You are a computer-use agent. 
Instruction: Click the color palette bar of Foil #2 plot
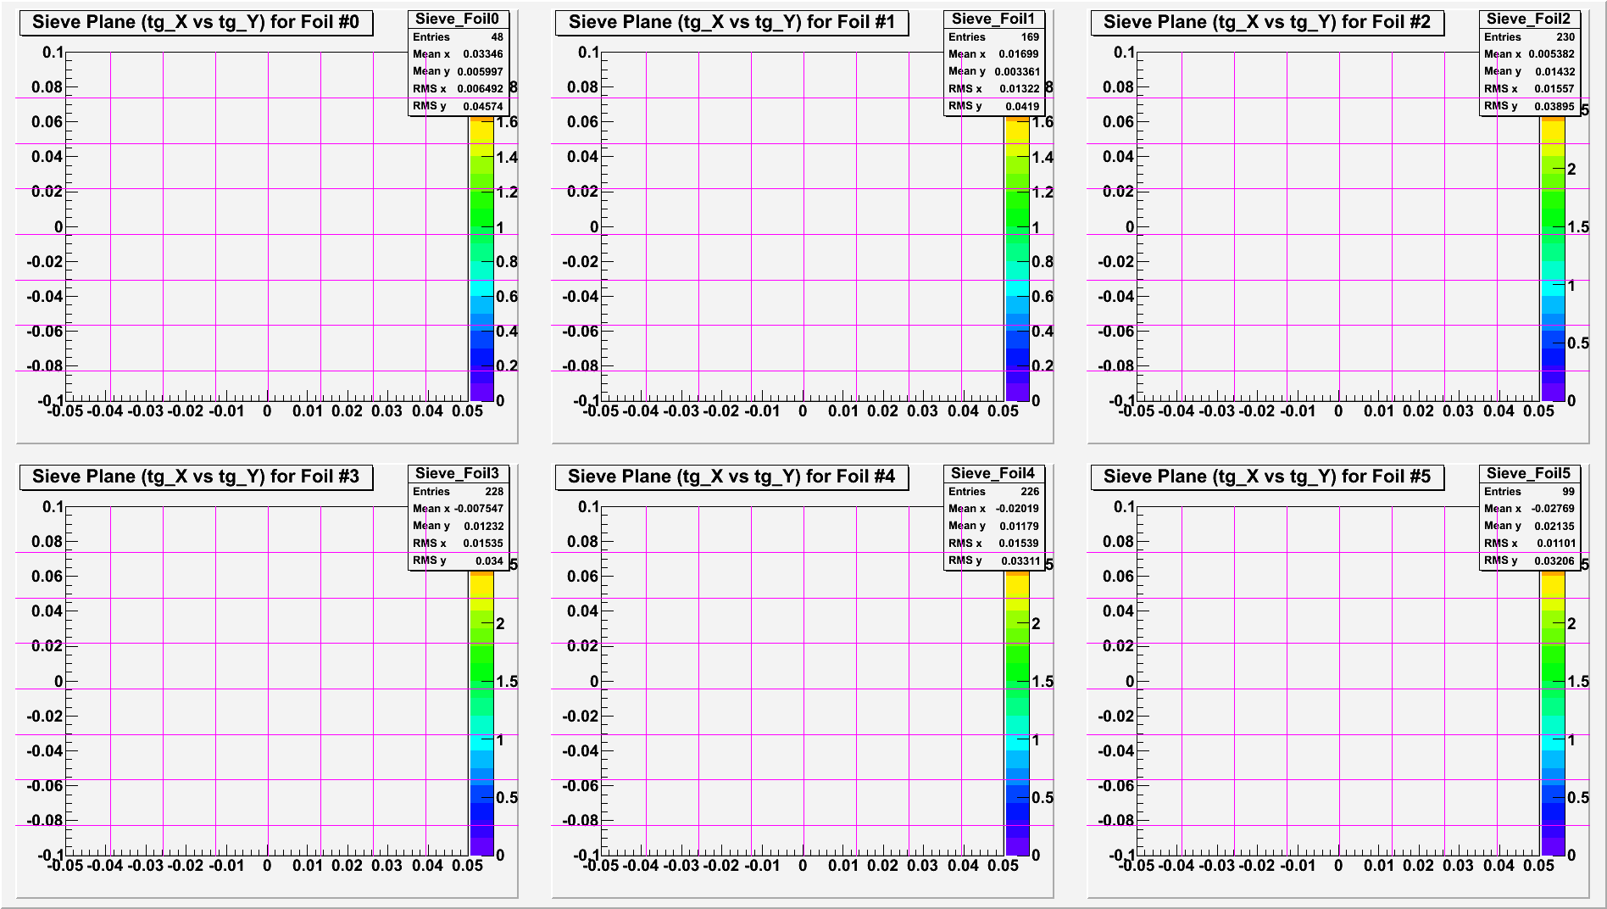pos(1553,259)
